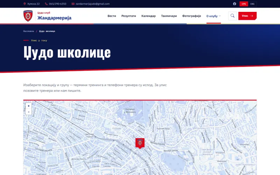The width and height of the screenshot is (280, 175).
Task: Click the Џудо школице breadcrumb text
Action: (47, 31)
